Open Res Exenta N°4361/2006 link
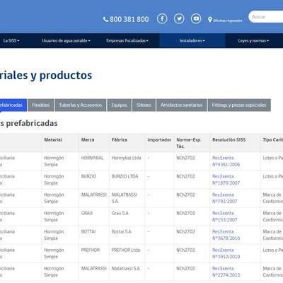 pos(226,161)
